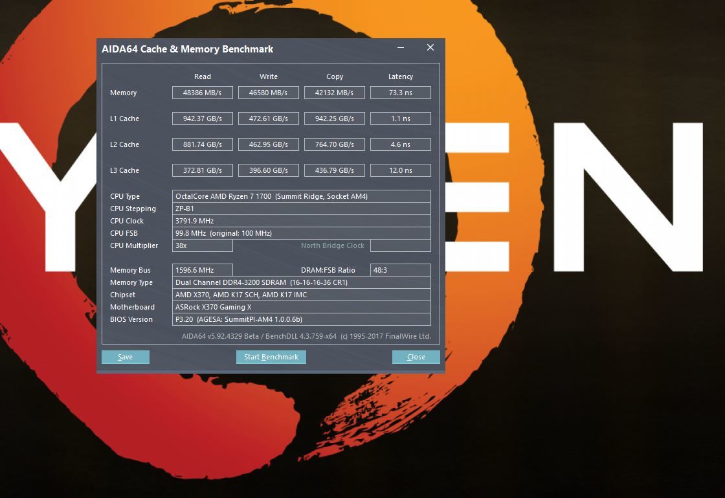
Task: Select L1 Cache Write 472.61 GB/s
Action: (x=269, y=119)
